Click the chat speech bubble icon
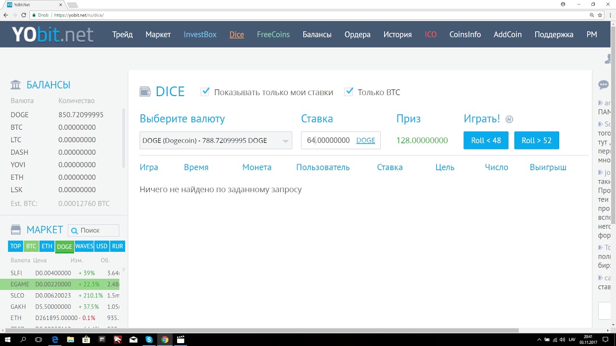Image resolution: width=616 pixels, height=346 pixels. point(603,85)
